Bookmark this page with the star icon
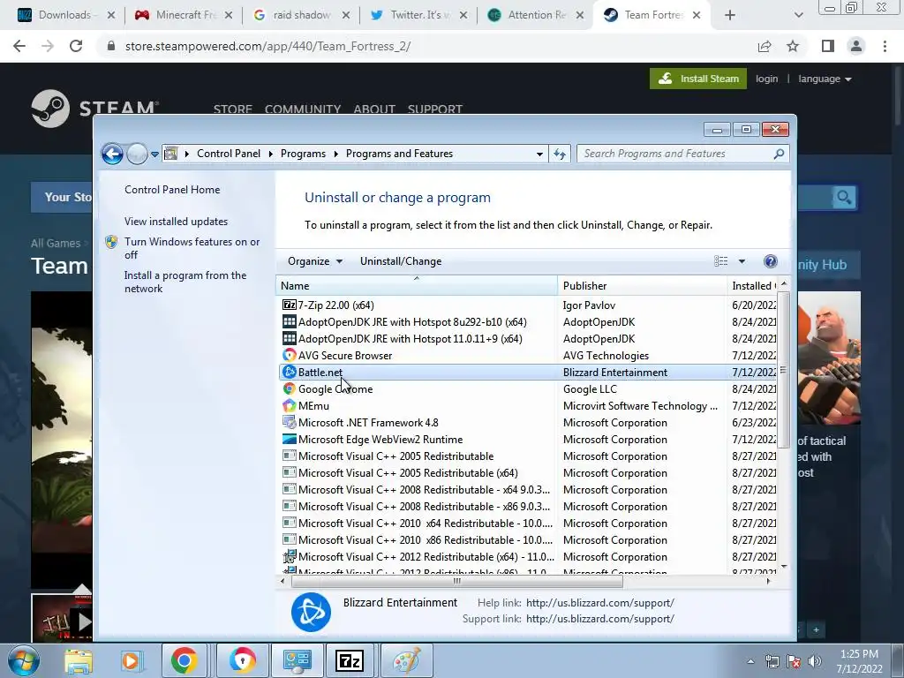This screenshot has width=904, height=678. [794, 46]
